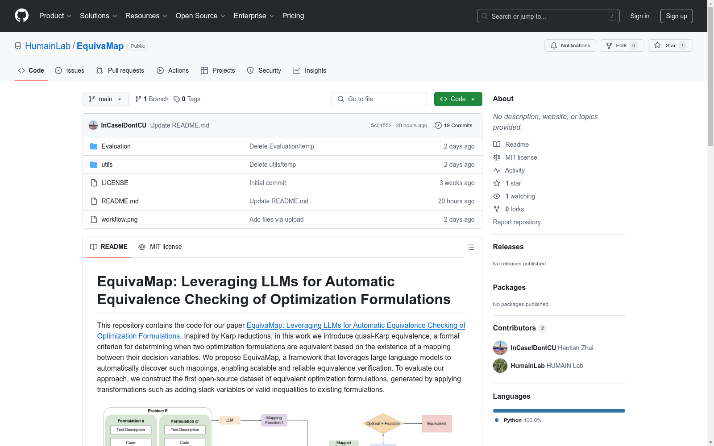Open the Projects tab
The image size is (714, 446).
218,70
